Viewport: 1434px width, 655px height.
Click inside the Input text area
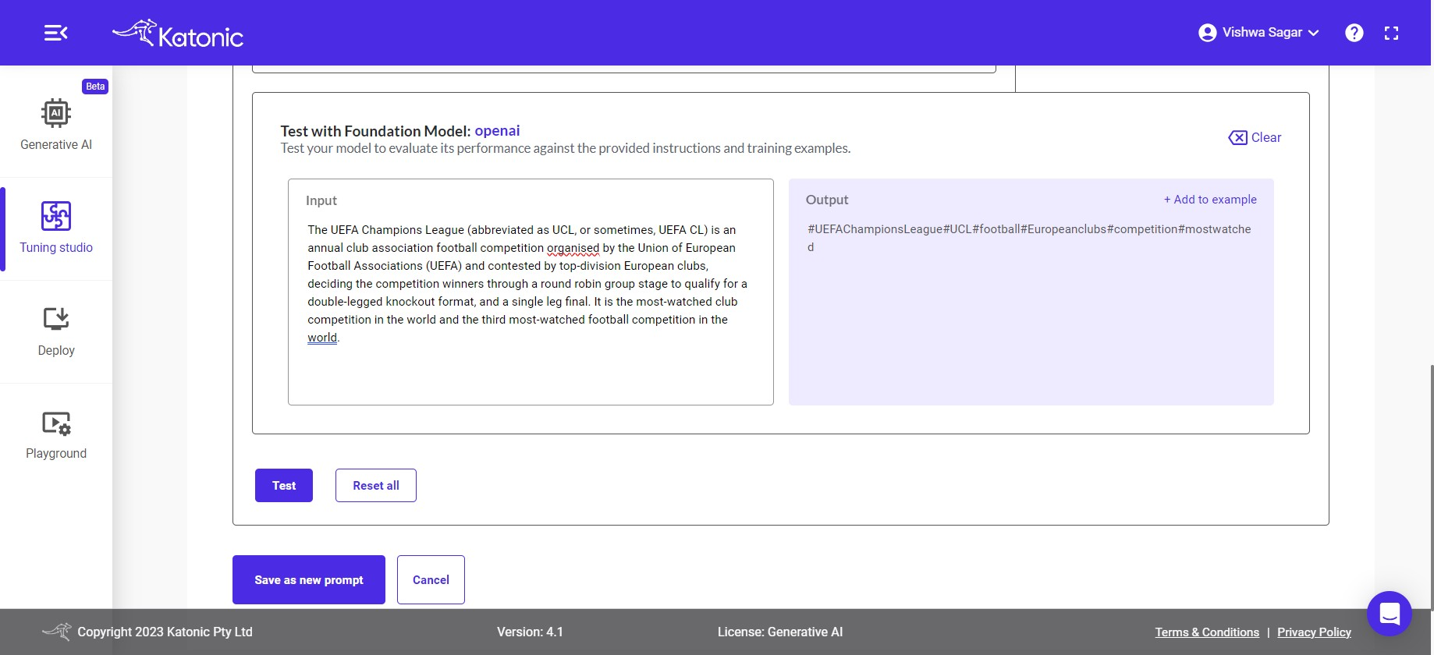point(531,292)
